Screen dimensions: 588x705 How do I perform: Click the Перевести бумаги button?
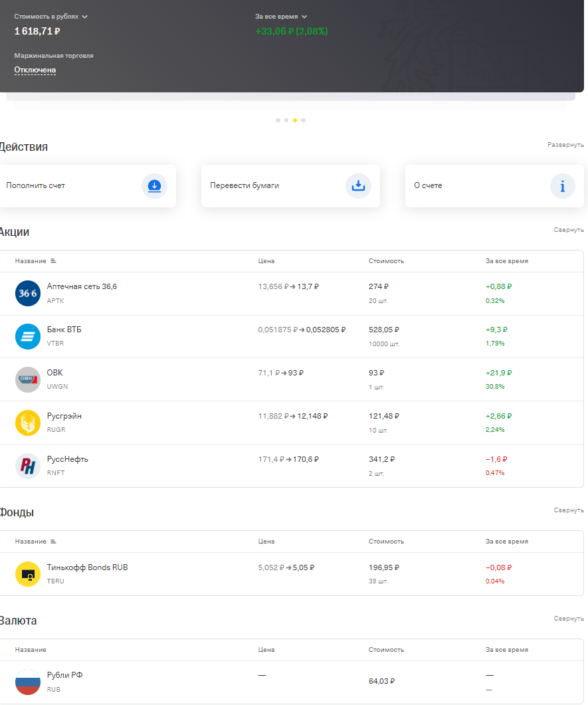click(290, 185)
